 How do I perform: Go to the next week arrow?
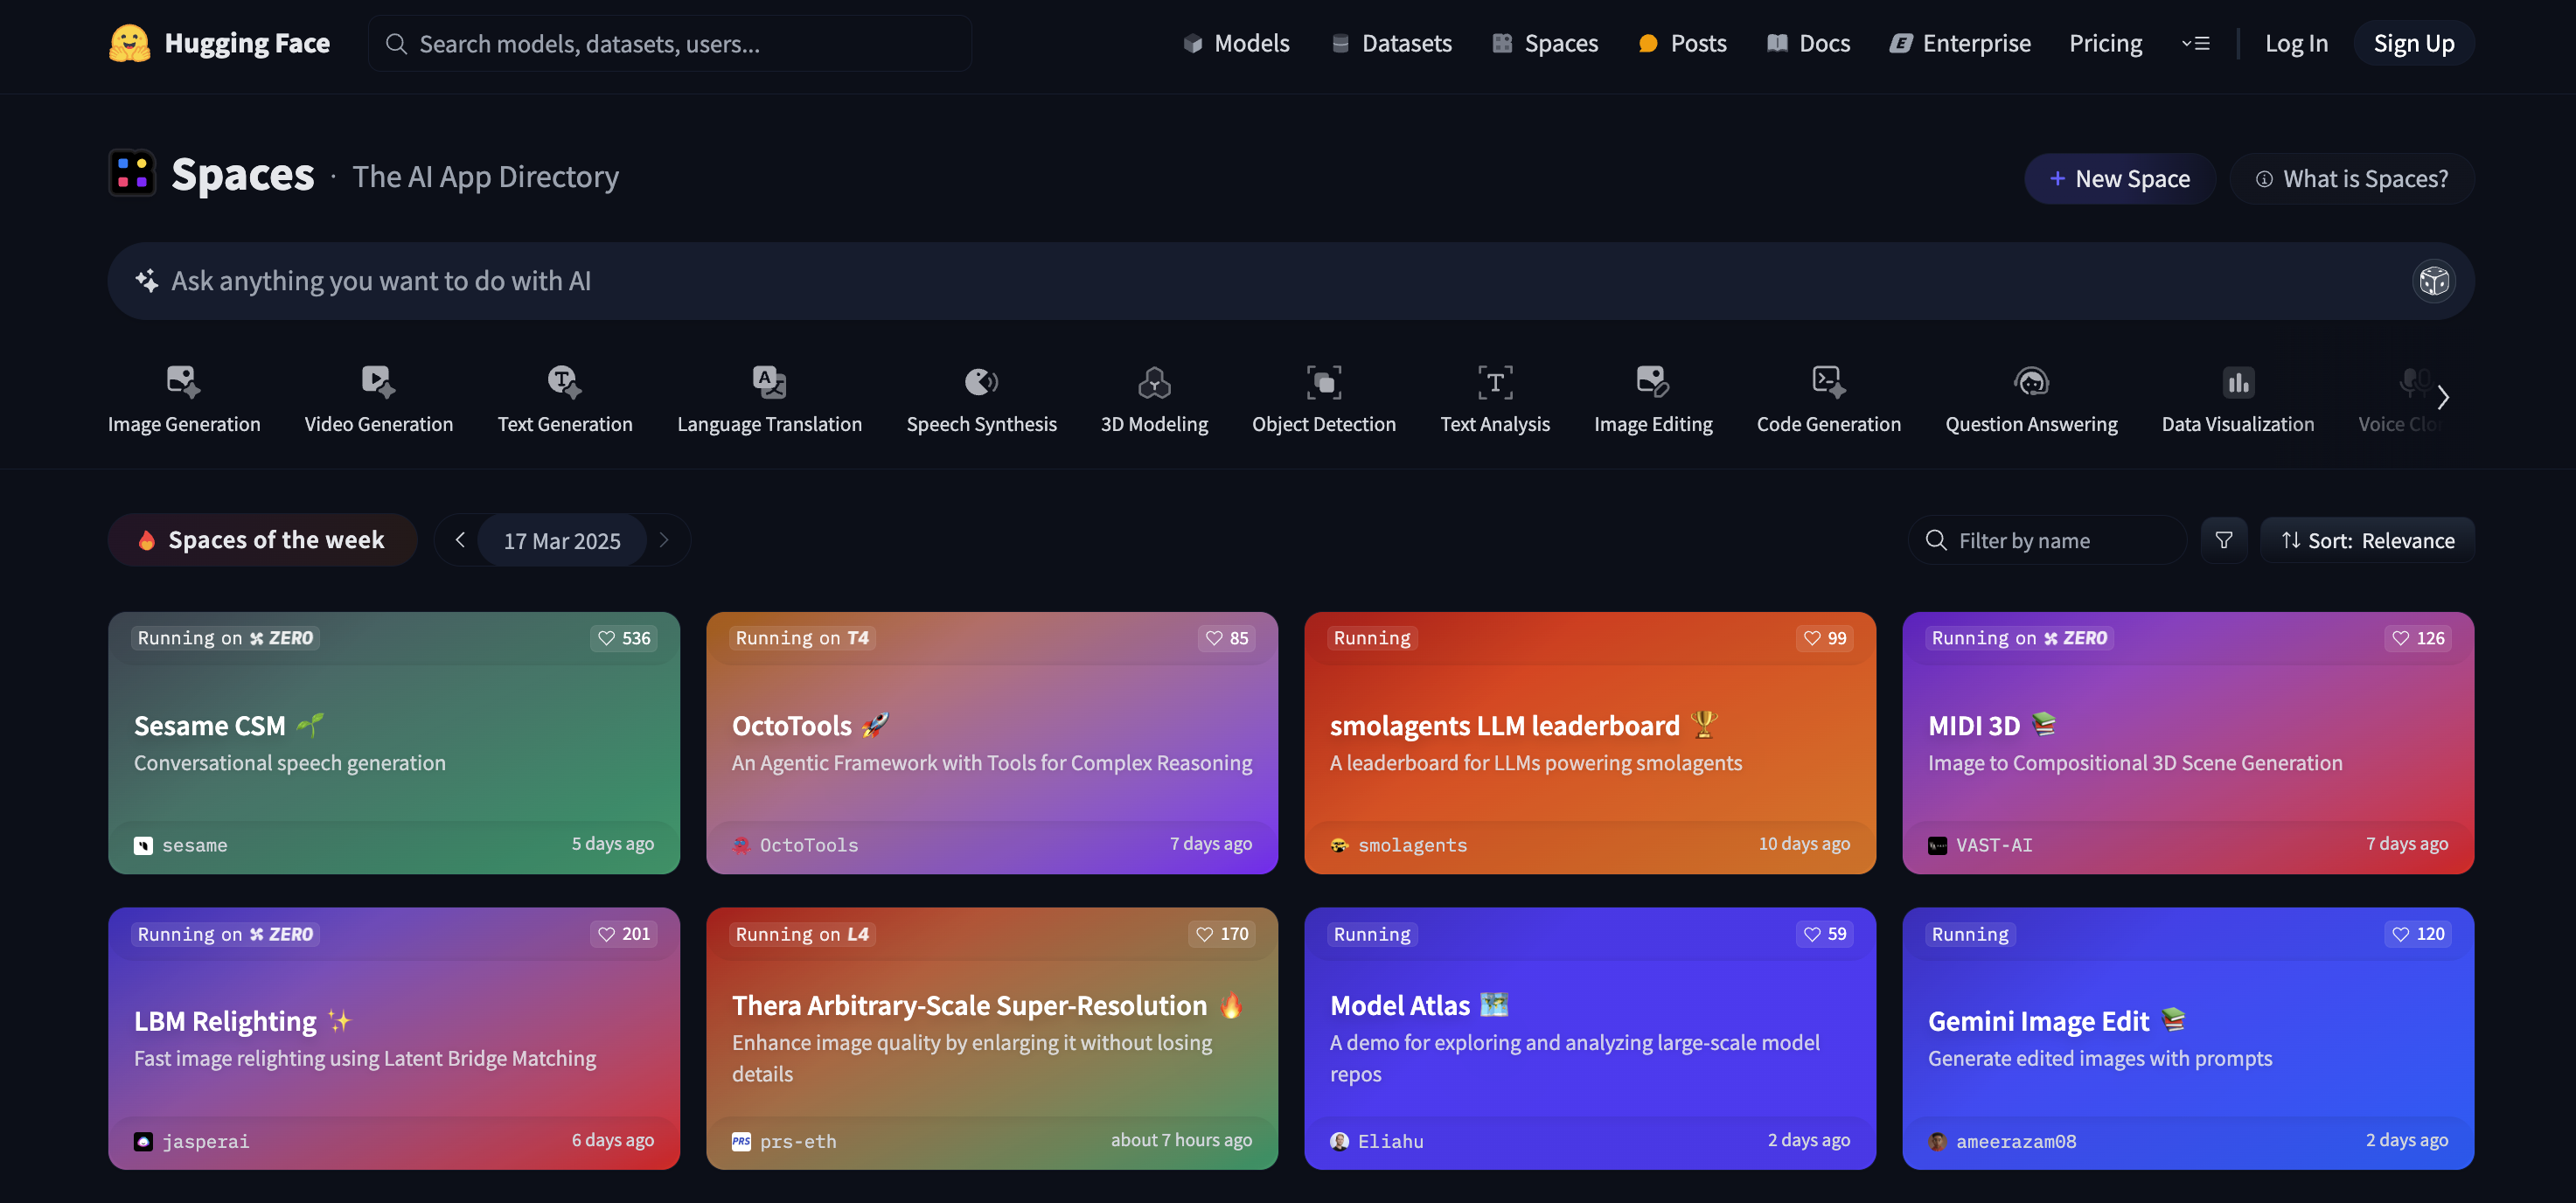[664, 540]
